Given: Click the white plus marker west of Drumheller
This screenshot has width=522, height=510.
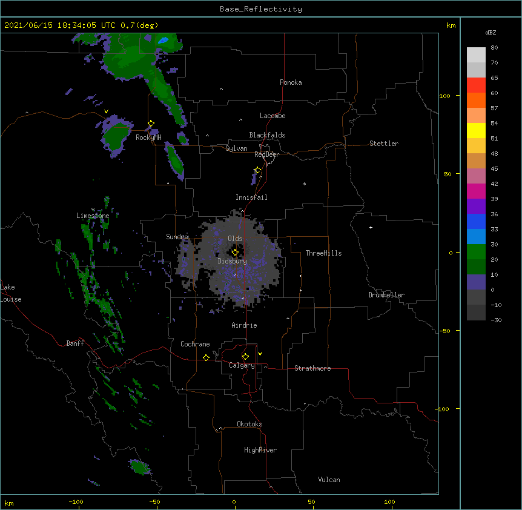Looking at the screenshot, I should pyautogui.click(x=371, y=227).
